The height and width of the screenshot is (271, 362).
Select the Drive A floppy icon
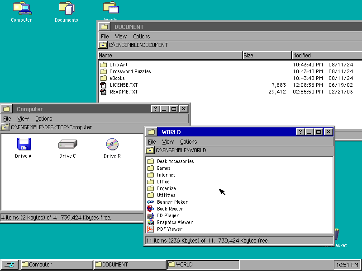click(24, 144)
